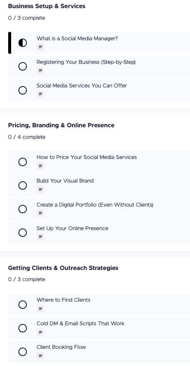Mark Registering Your Business lesson complete circle
190x366 pixels.
(23, 66)
